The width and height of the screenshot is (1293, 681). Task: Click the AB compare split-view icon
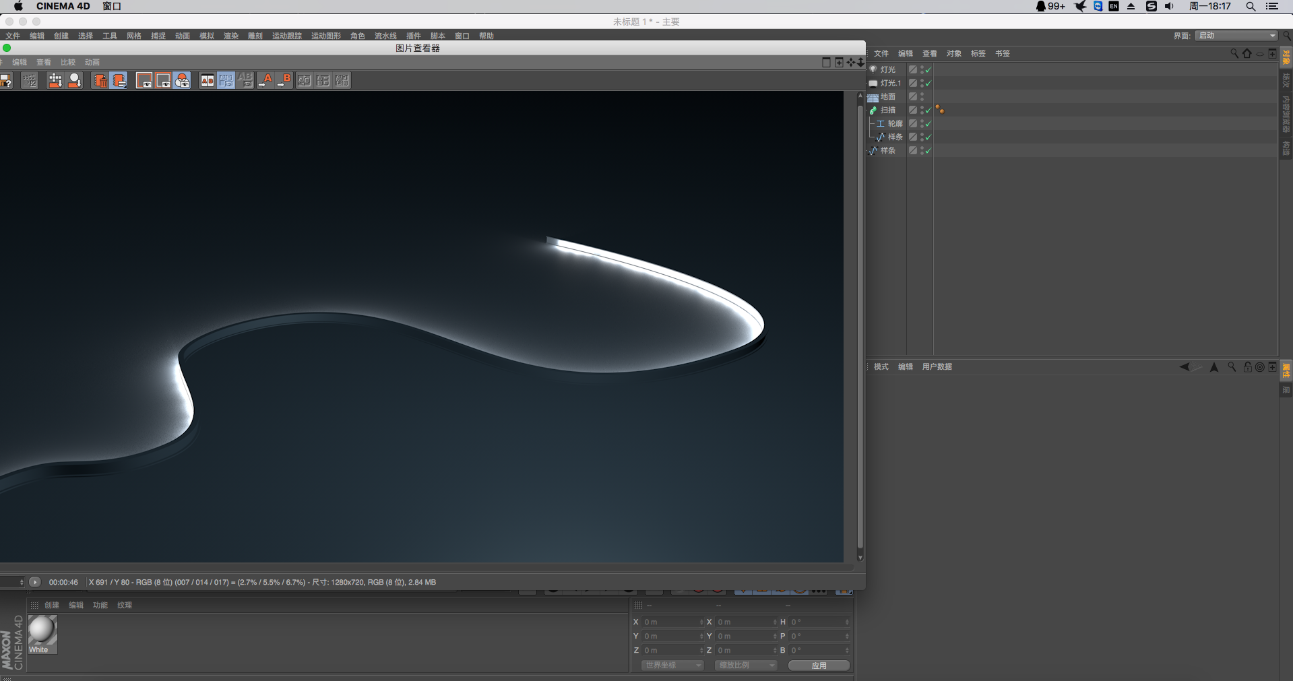(x=208, y=81)
